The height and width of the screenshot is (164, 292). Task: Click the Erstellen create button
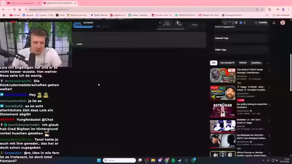click(x=261, y=23)
